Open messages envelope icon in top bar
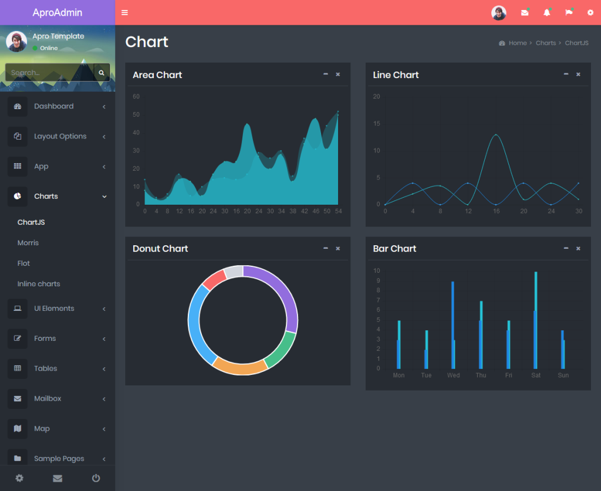This screenshot has width=601, height=491. tap(525, 13)
